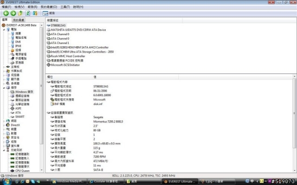Collapse the 效能測試 benchmark node
Image resolution: width=297 pixels, height=185 pixels.
(4, 150)
